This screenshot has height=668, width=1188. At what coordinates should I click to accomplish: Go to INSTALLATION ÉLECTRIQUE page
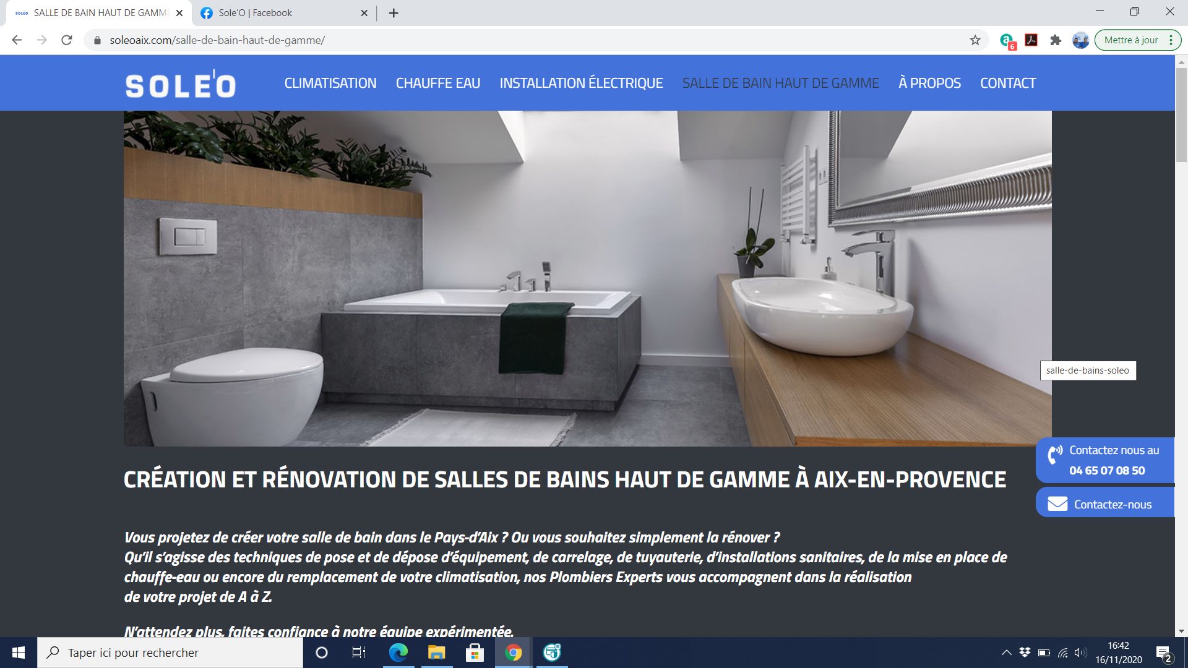(x=582, y=83)
